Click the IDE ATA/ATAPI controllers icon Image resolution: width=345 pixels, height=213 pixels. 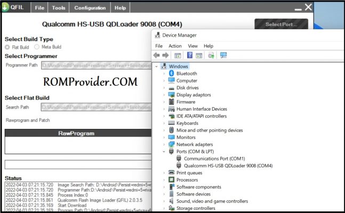(x=171, y=116)
